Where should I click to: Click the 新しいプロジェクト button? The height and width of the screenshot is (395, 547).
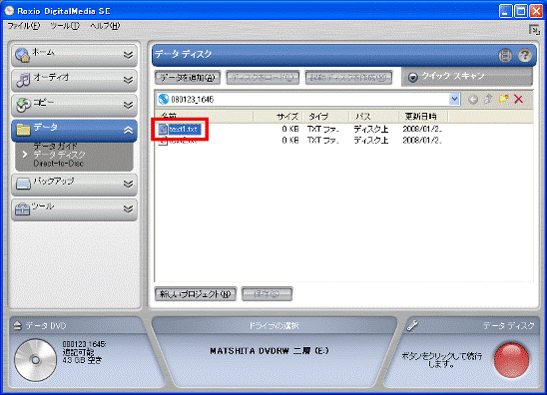pyautogui.click(x=196, y=294)
